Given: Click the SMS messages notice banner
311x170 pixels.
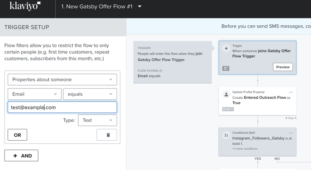Looking at the screenshot, I should 219,26.
